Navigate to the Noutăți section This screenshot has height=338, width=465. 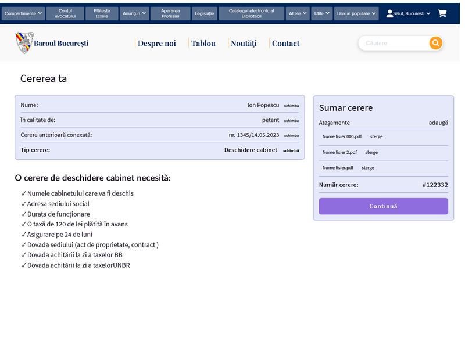pyautogui.click(x=243, y=44)
